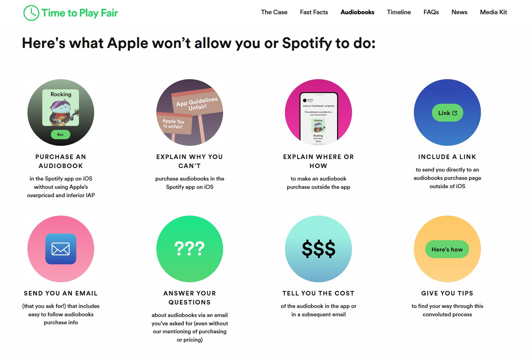Click the Time to Play Fair title text
Image resolution: width=532 pixels, height=359 pixels.
pos(80,13)
